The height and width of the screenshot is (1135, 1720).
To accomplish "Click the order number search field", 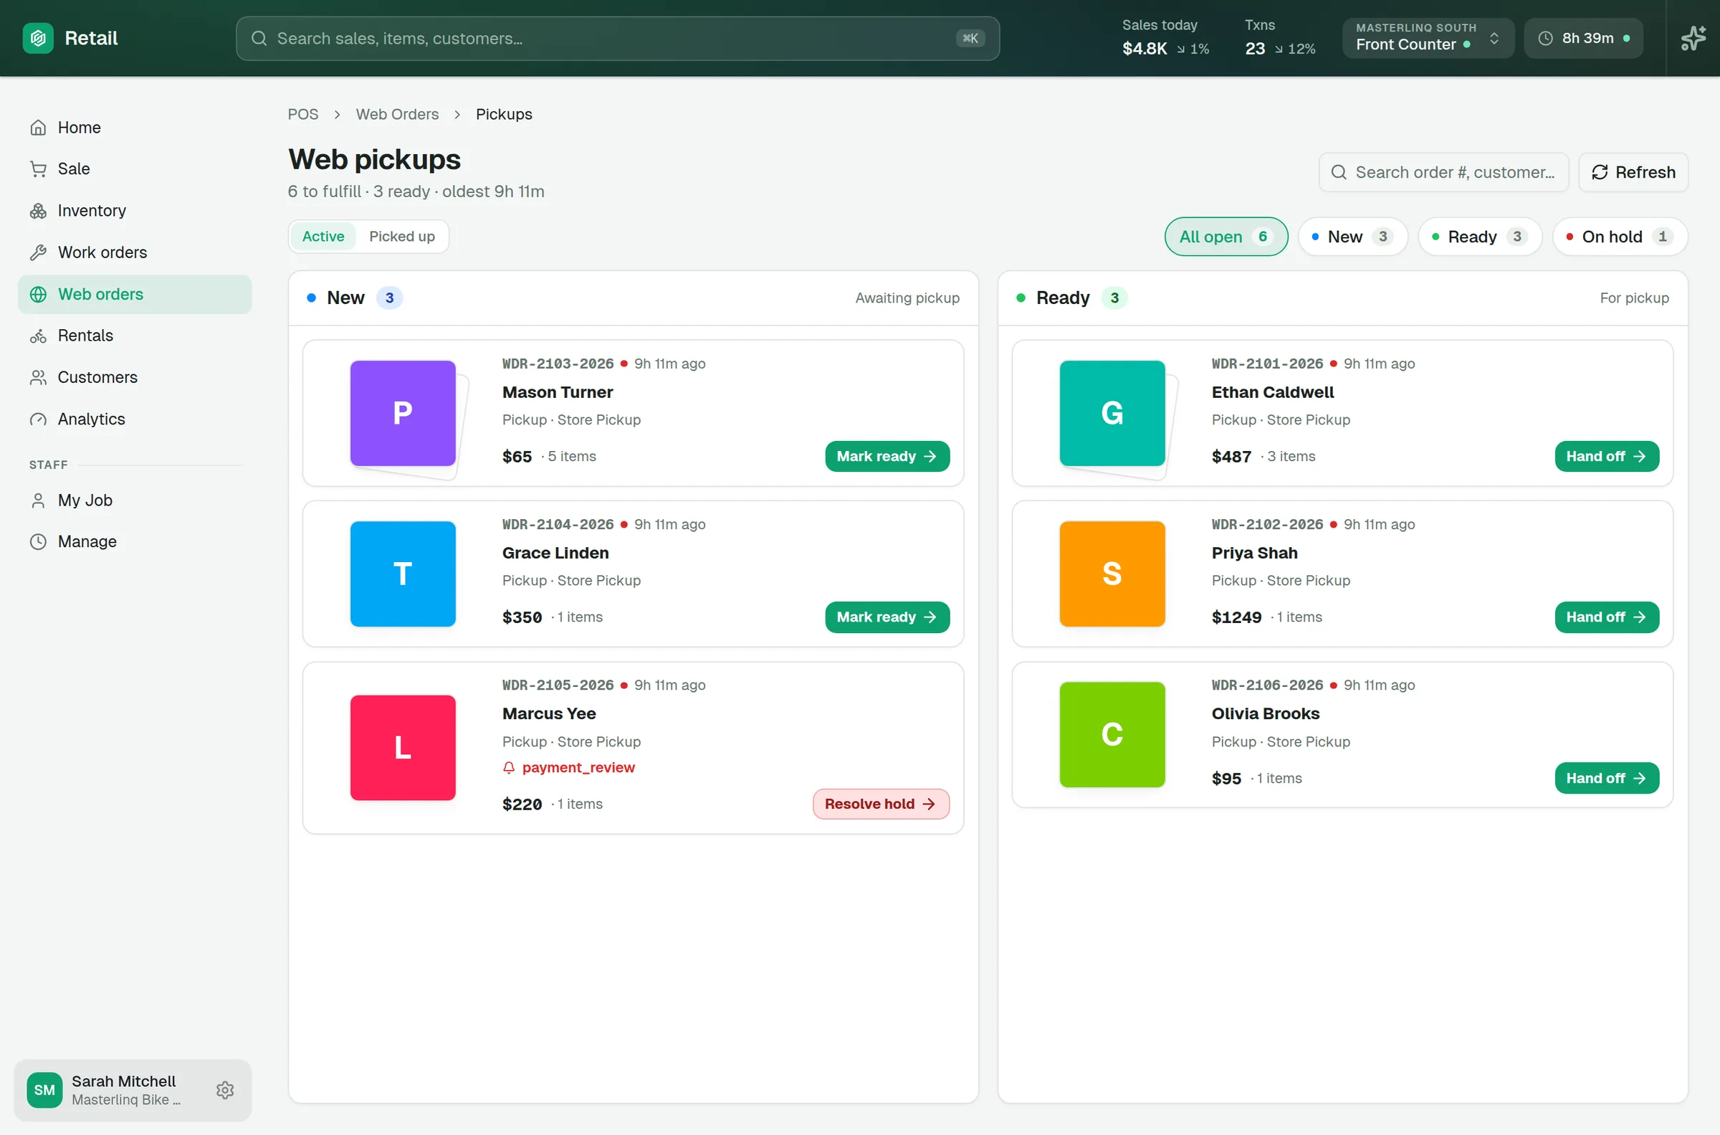I will point(1443,172).
